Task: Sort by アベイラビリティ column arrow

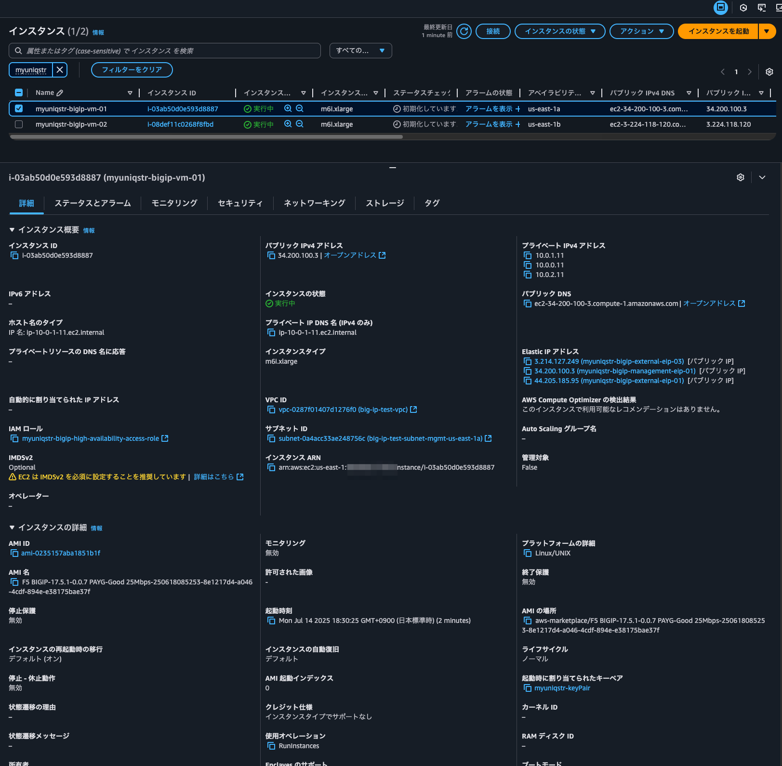Action: click(593, 93)
